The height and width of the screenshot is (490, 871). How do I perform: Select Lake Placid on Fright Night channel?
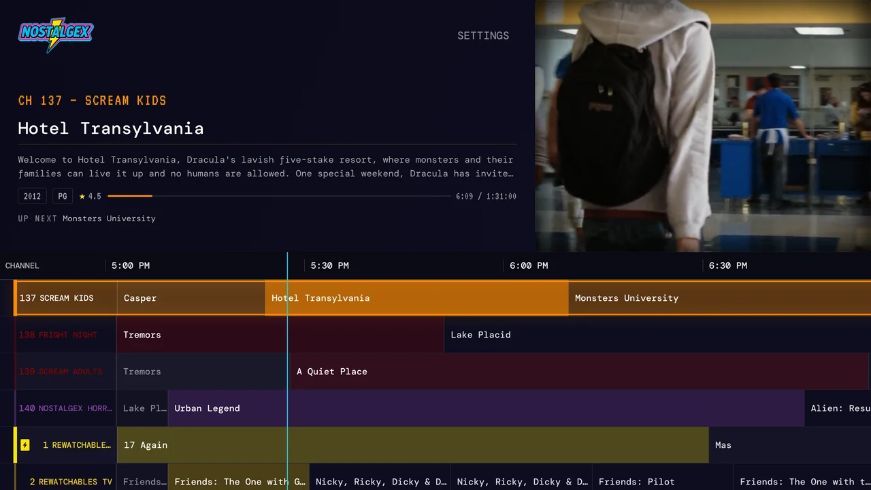click(x=657, y=335)
